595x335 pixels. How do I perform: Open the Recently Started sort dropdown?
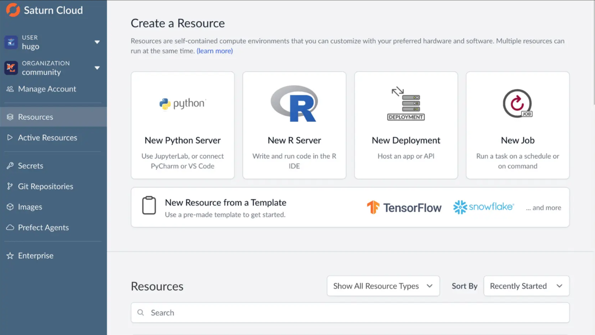pyautogui.click(x=527, y=286)
